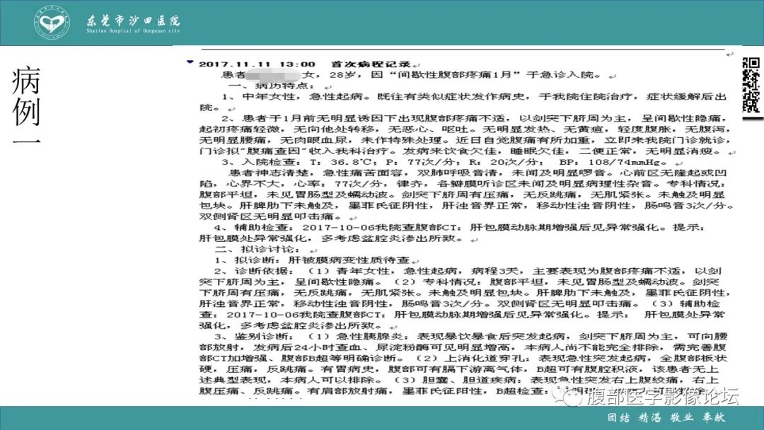The width and height of the screenshot is (764, 430).
Task: Click the hospital heart logo emblem
Action: click(52, 23)
